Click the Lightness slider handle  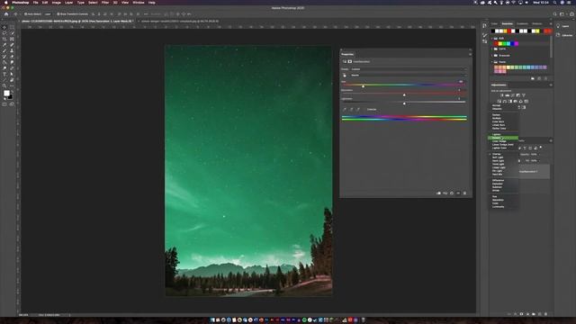click(404, 104)
